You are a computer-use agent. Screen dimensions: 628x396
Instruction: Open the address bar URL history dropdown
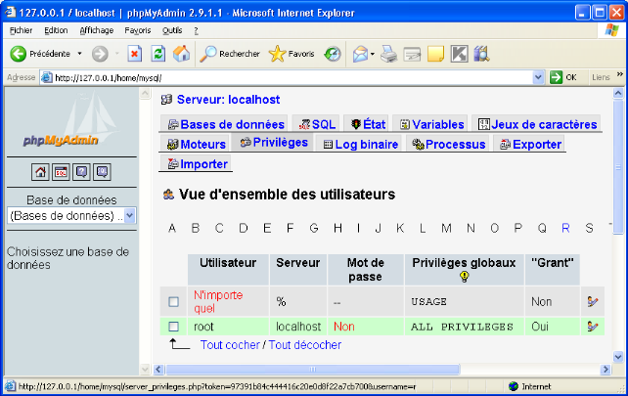click(x=537, y=77)
